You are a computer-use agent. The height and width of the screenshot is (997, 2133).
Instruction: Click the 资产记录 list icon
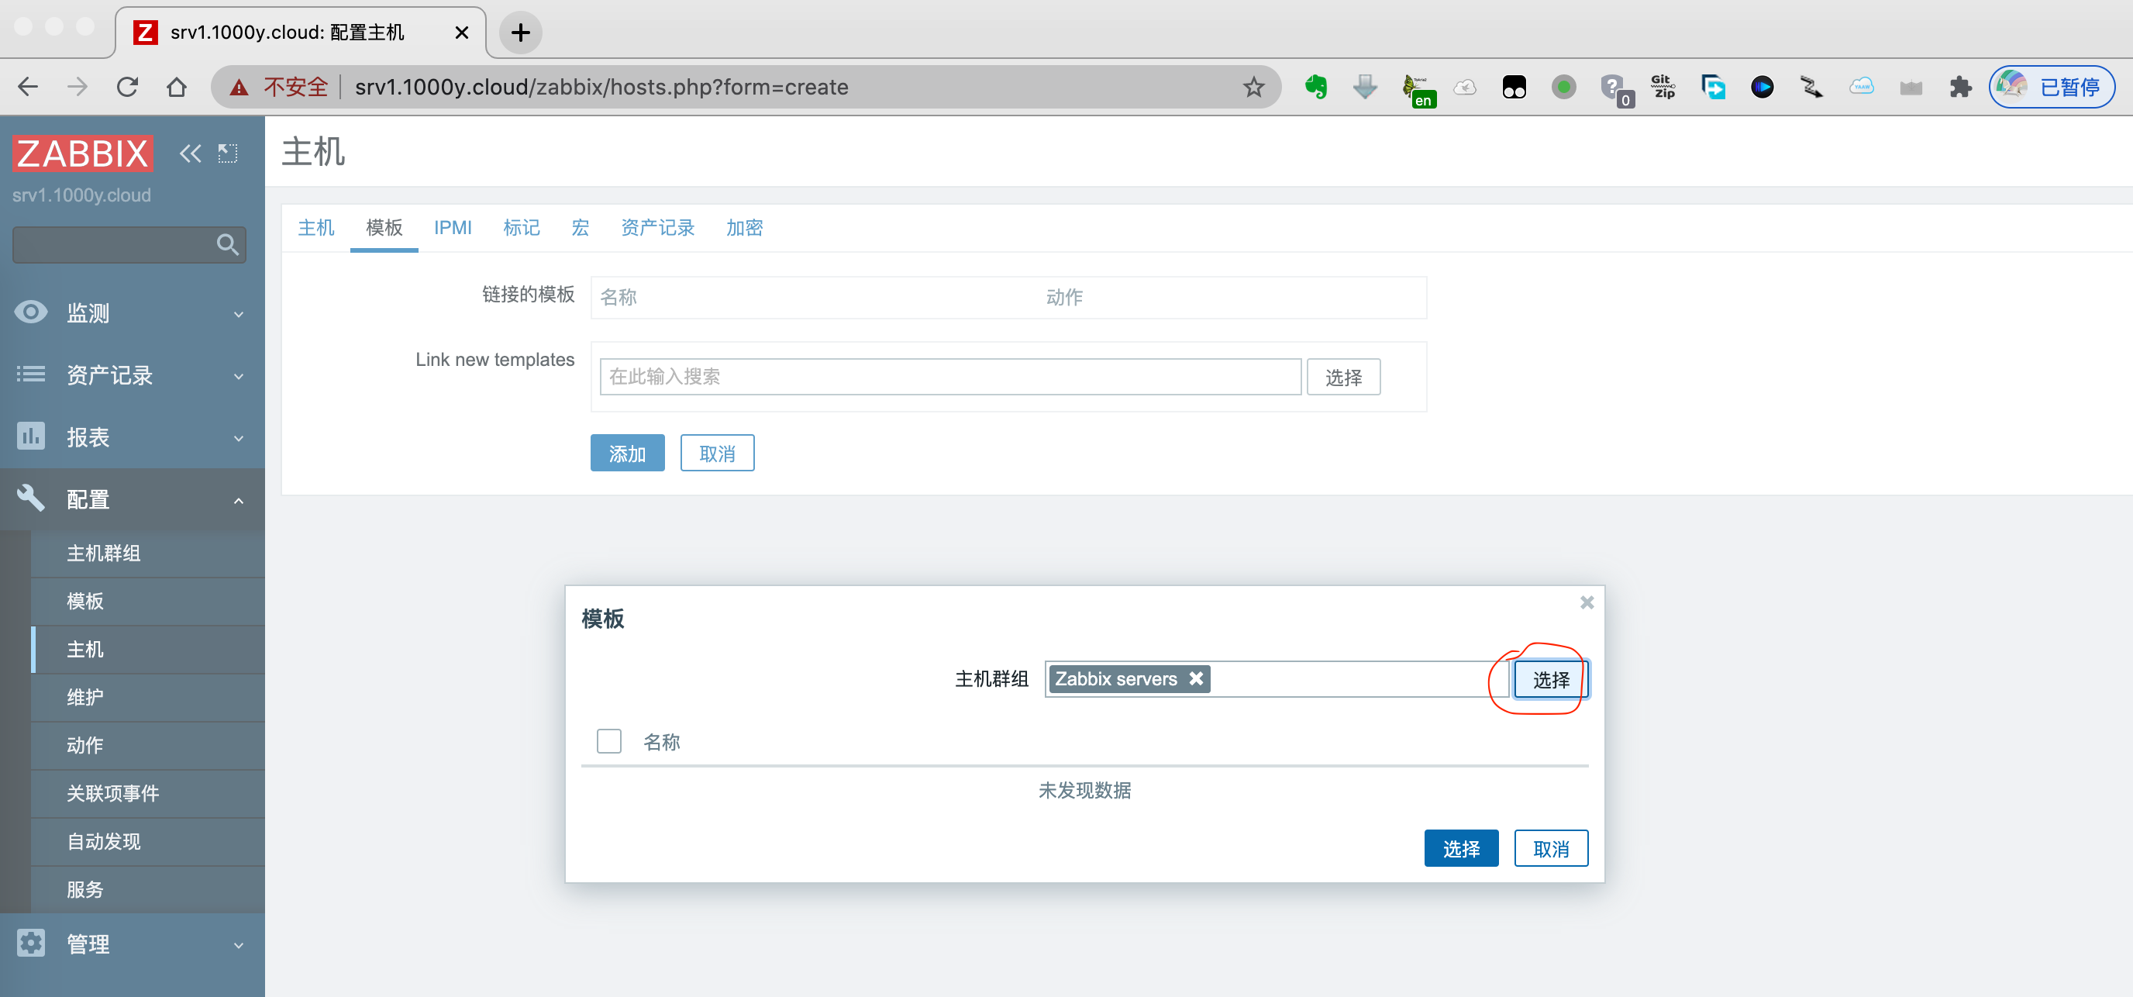click(x=31, y=374)
